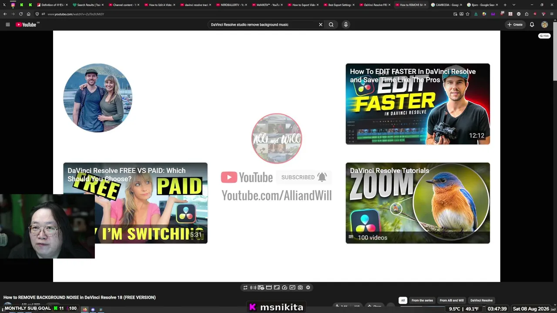
Task: Close the davinci resolve track tab
Action: pyautogui.click(x=210, y=5)
